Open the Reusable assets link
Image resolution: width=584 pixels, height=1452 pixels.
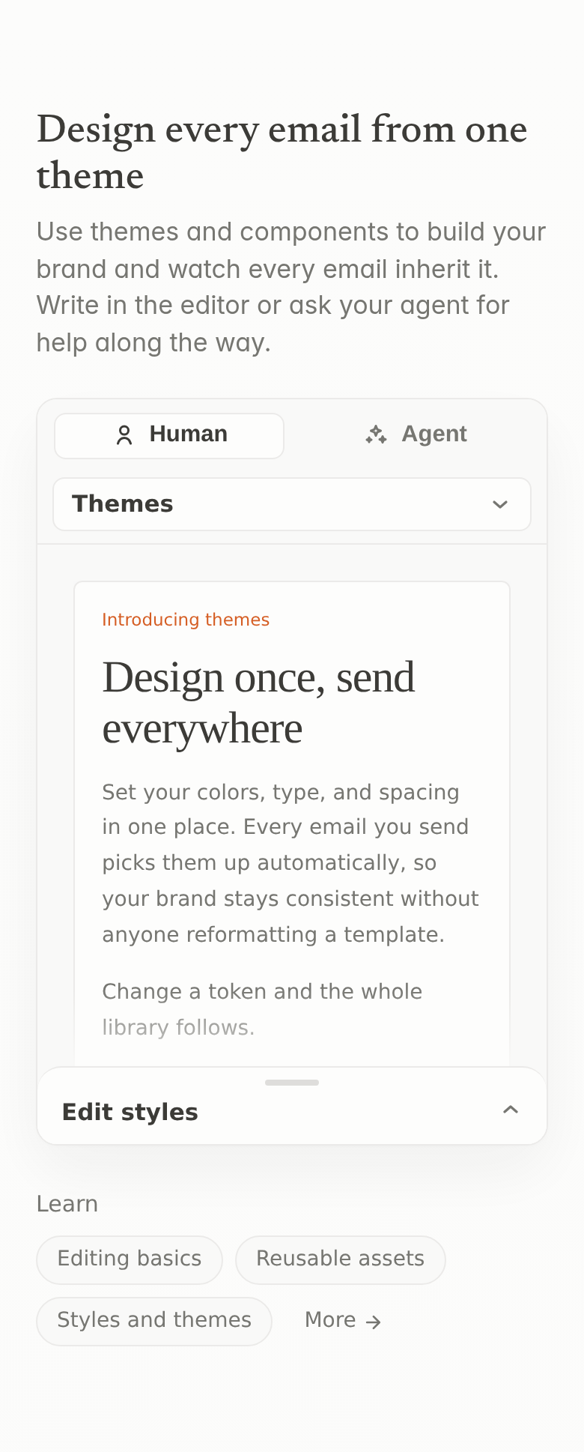341,1259
